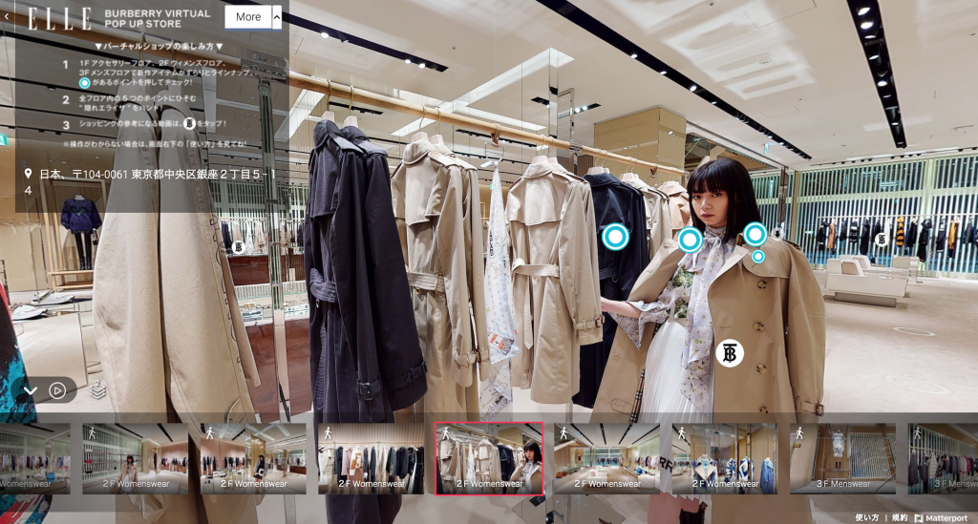Image resolution: width=978 pixels, height=524 pixels.
Task: Tap Burberry TB icon on left display case
Action: (x=238, y=247)
